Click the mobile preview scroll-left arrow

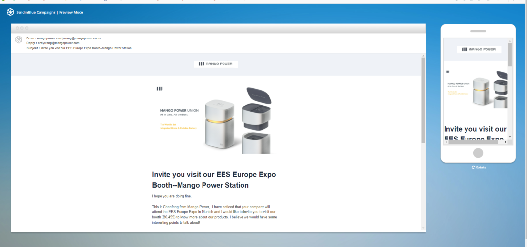click(x=446, y=142)
